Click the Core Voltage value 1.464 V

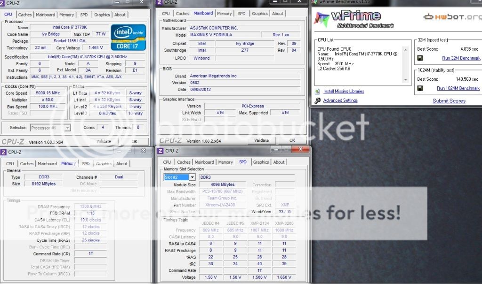[96, 47]
